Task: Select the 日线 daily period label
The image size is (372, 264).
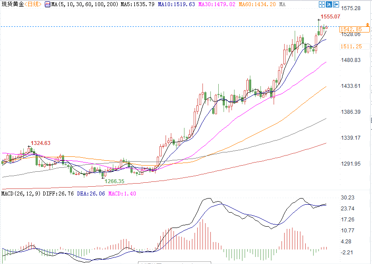Action: 33,4
